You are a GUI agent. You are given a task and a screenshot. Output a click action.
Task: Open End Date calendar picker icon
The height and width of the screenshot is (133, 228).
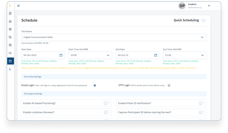click(x=156, y=55)
